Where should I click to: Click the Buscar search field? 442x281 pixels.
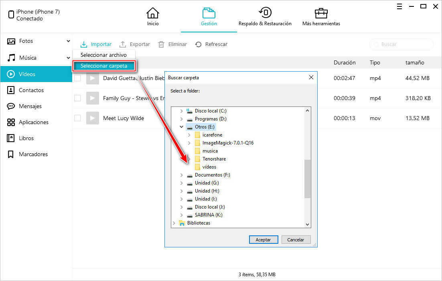click(401, 44)
